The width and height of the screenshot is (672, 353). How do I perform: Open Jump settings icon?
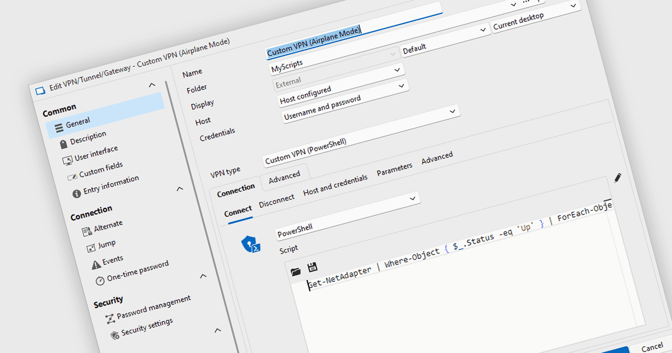pyautogui.click(x=91, y=247)
